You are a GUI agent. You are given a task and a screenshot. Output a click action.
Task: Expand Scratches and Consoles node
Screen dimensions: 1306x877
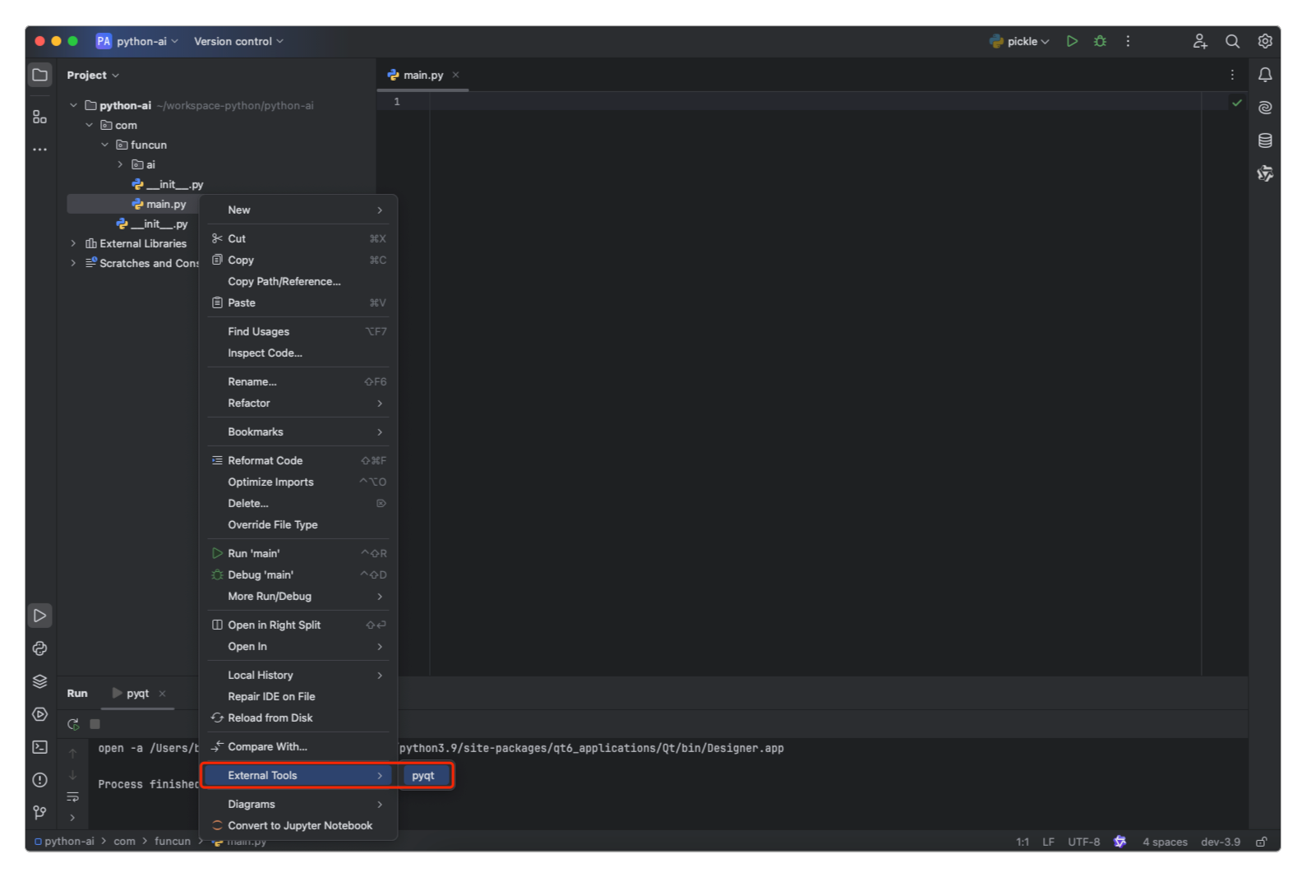(73, 263)
